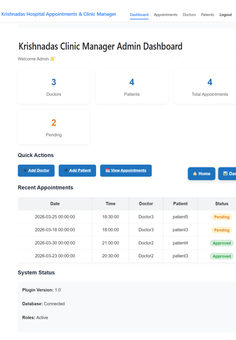The height and width of the screenshot is (340, 236).
Task: Click the Date column header
Action: tap(55, 204)
